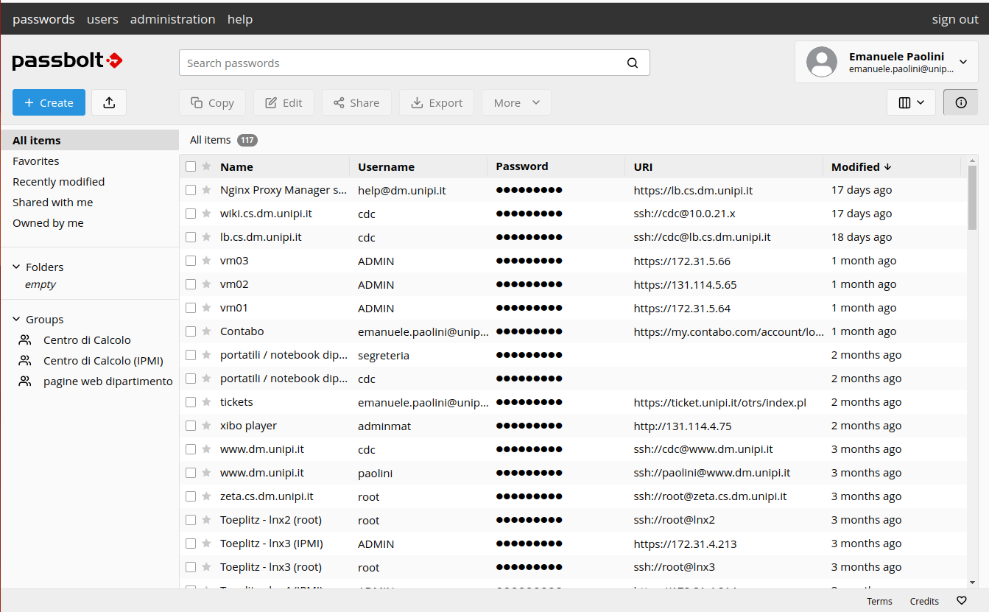Screen dimensions: 989x612
Task: Click the URI https://ticket.unipi.it/otrs/index.pl
Action: 720,403
